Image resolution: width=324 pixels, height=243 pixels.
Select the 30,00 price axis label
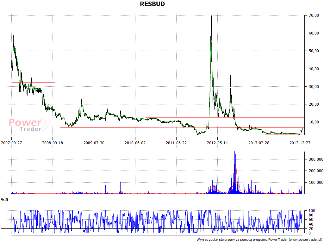(x=314, y=87)
